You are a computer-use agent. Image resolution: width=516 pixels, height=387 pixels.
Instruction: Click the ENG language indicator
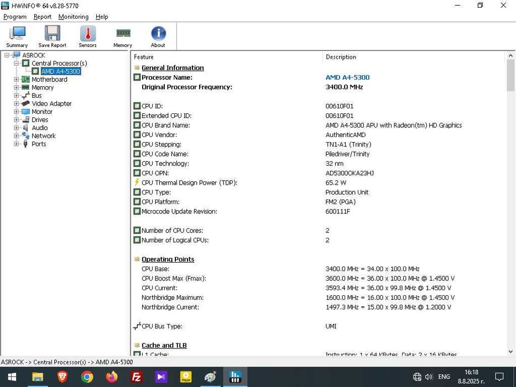444,377
